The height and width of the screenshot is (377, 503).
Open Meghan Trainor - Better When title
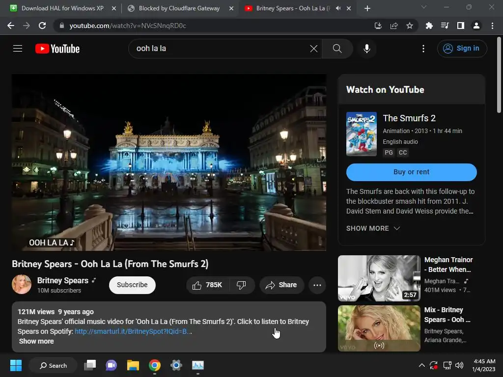tap(448, 265)
